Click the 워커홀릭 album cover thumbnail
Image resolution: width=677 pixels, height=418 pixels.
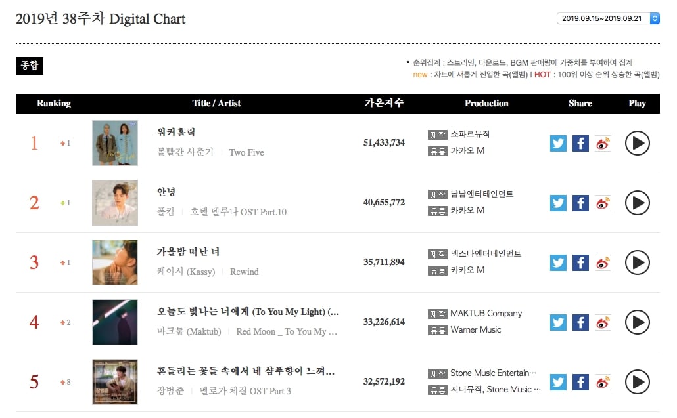[x=115, y=143]
